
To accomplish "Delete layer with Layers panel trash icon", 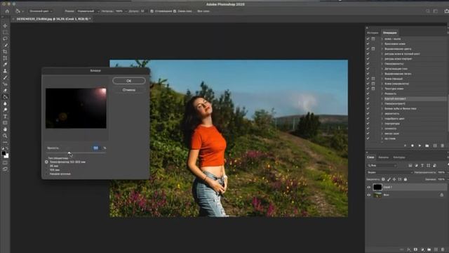I will tap(443, 249).
